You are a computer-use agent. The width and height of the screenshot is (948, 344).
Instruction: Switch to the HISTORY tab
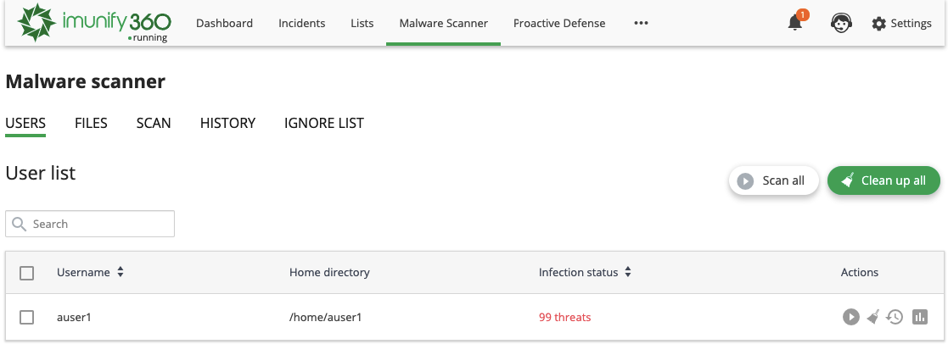click(227, 123)
